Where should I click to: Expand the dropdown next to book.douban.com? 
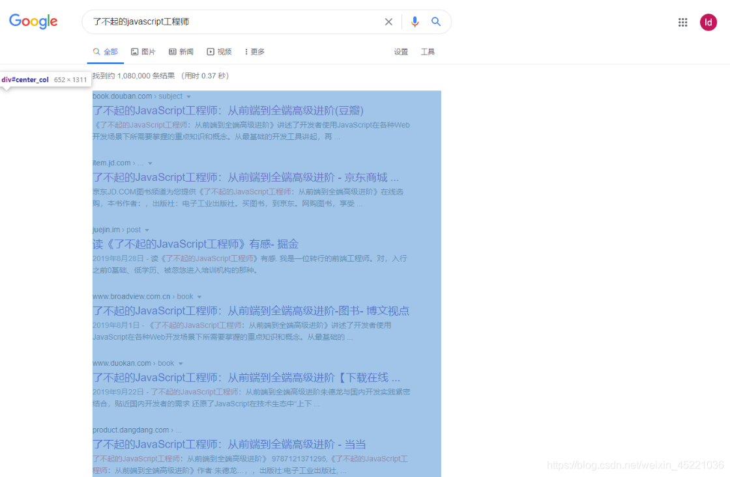click(189, 96)
